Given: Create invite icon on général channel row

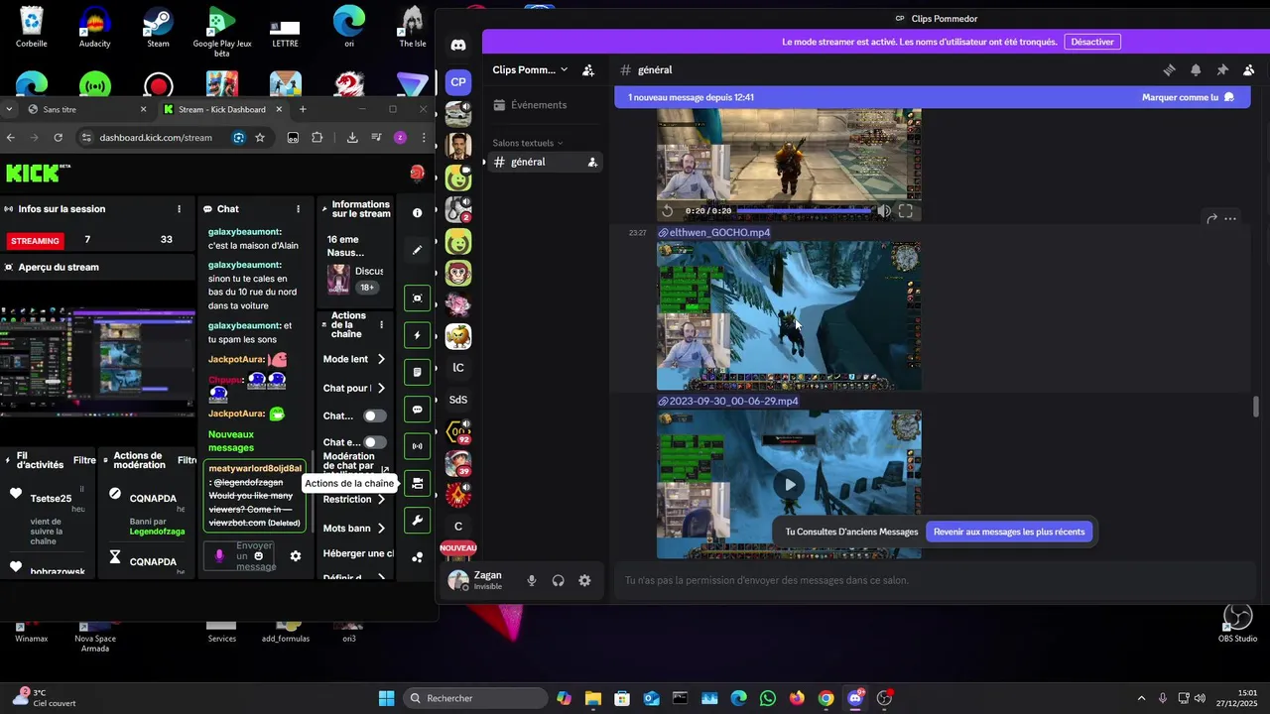Looking at the screenshot, I should click(x=592, y=162).
